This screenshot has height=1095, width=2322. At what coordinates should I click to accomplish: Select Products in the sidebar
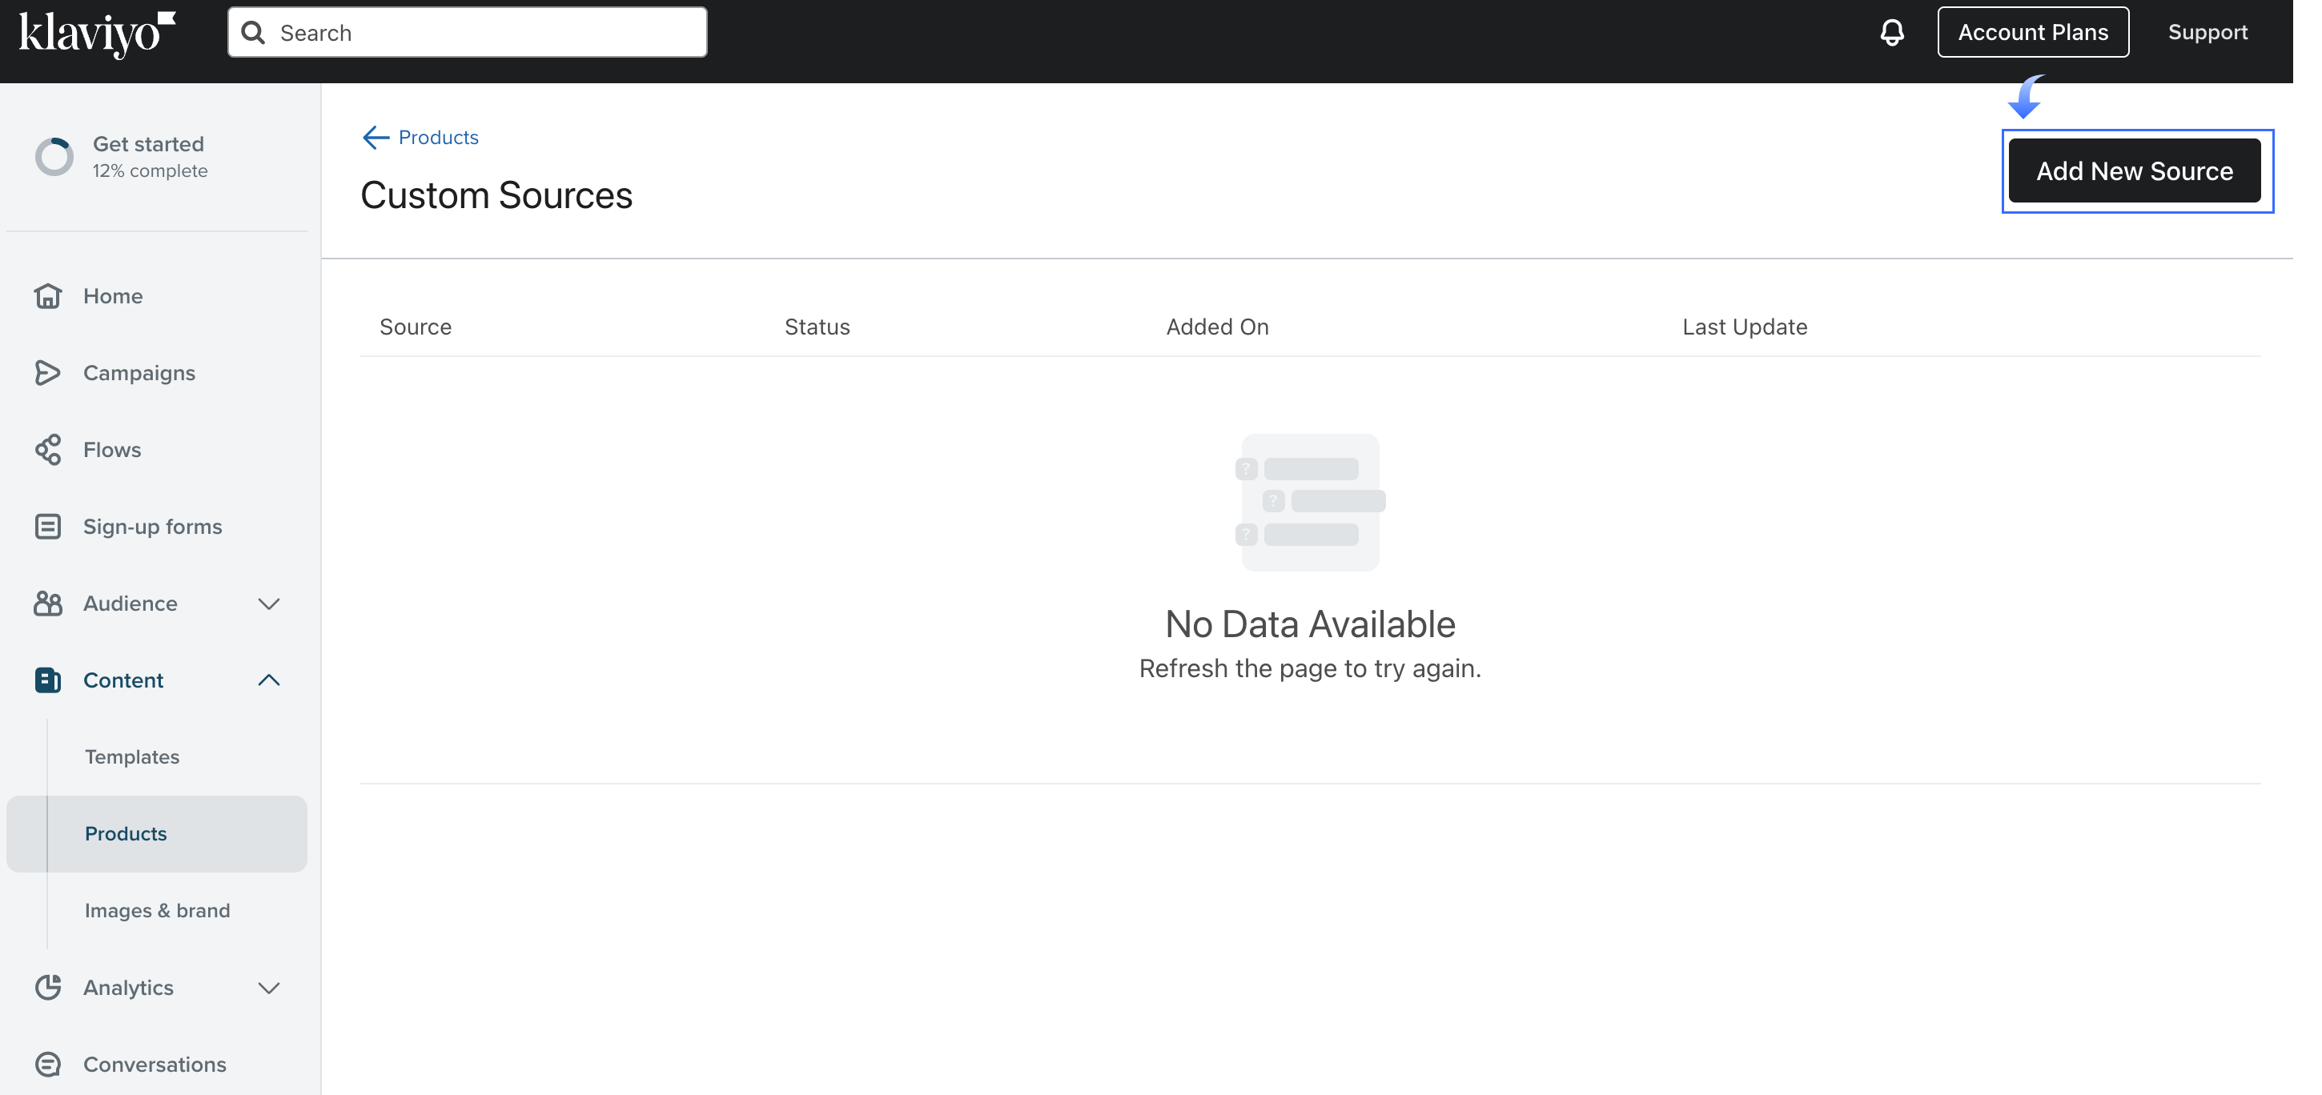125,832
